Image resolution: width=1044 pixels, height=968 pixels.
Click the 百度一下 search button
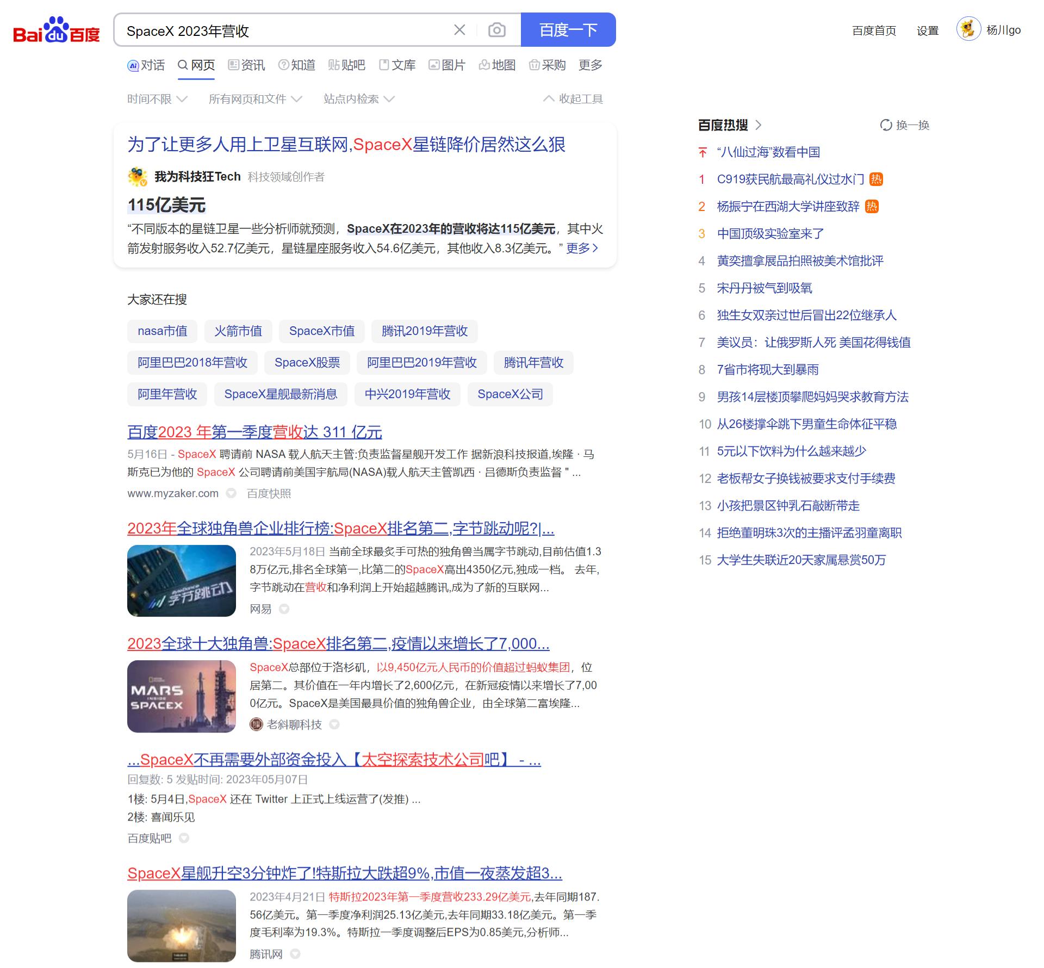(x=568, y=30)
